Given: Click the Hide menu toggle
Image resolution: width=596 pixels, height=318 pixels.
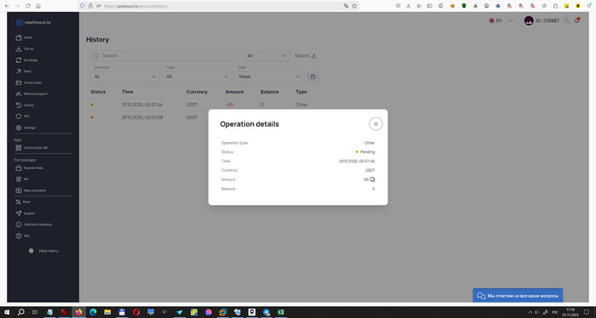Looking at the screenshot, I should pos(43,251).
